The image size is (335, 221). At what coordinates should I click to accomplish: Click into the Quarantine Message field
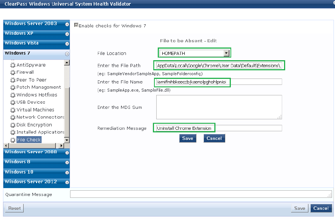coord(201,194)
